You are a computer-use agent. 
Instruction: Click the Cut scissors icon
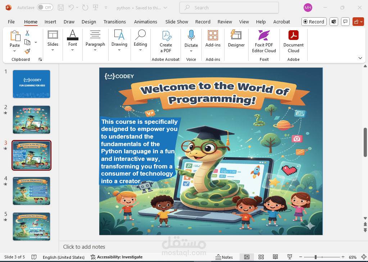pos(27,33)
